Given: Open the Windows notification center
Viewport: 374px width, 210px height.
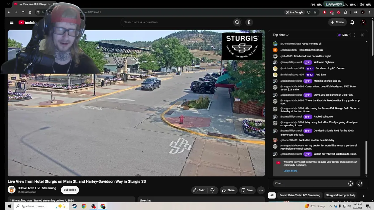Looking at the screenshot, I should click(368, 206).
